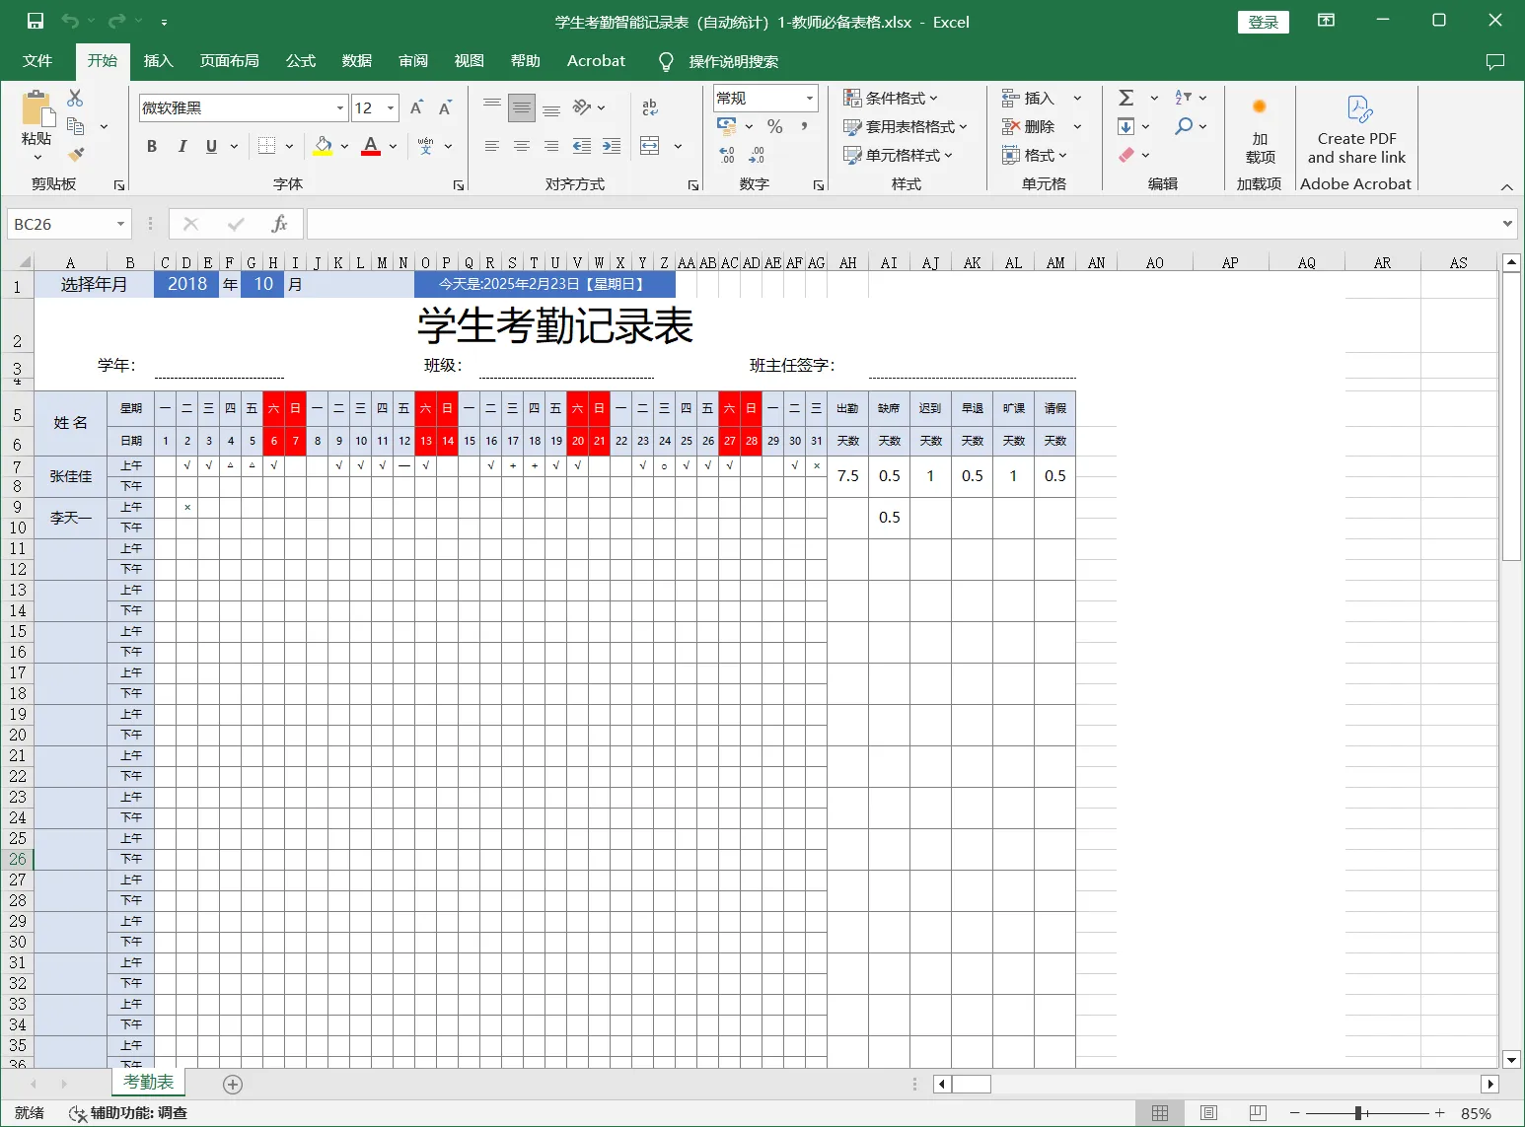Toggle Underline formatting
This screenshot has width=1525, height=1127.
tap(211, 146)
